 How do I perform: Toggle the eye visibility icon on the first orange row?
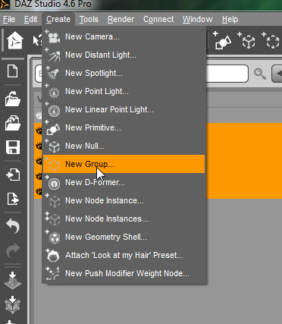tap(39, 131)
